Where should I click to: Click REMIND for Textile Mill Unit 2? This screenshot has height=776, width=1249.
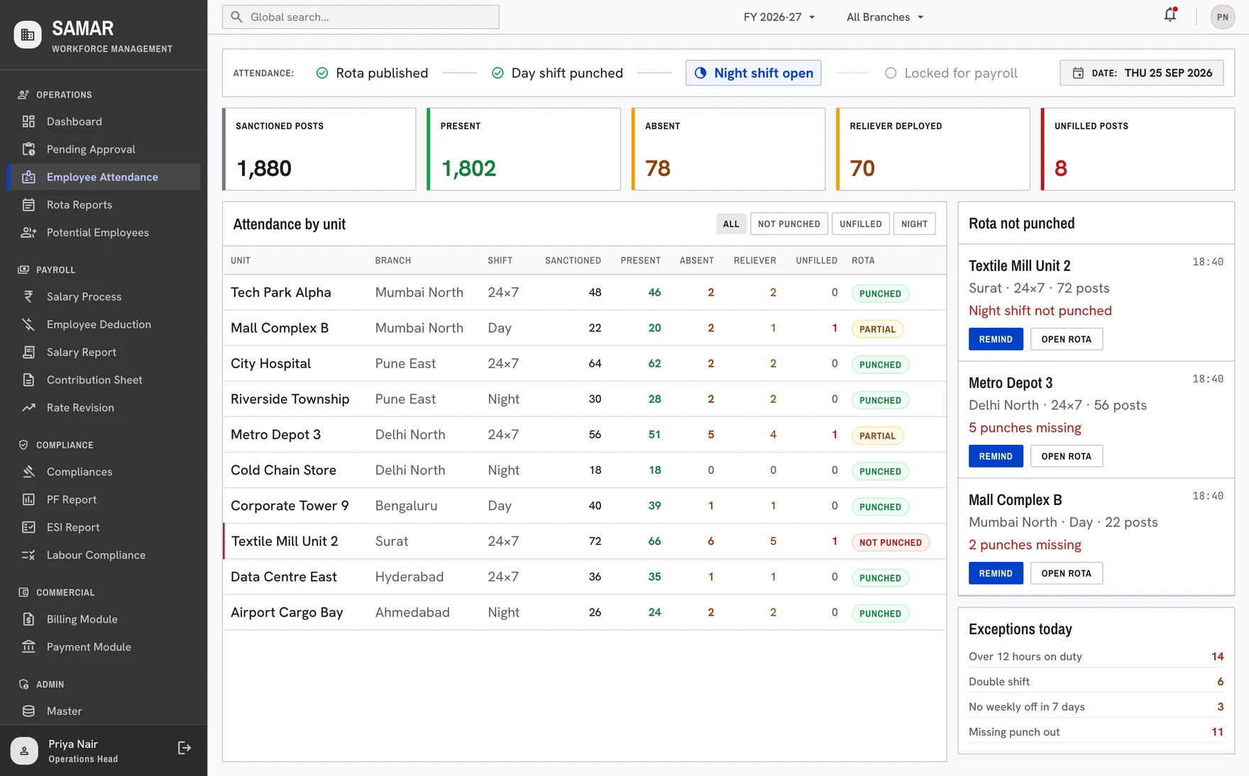pos(996,339)
